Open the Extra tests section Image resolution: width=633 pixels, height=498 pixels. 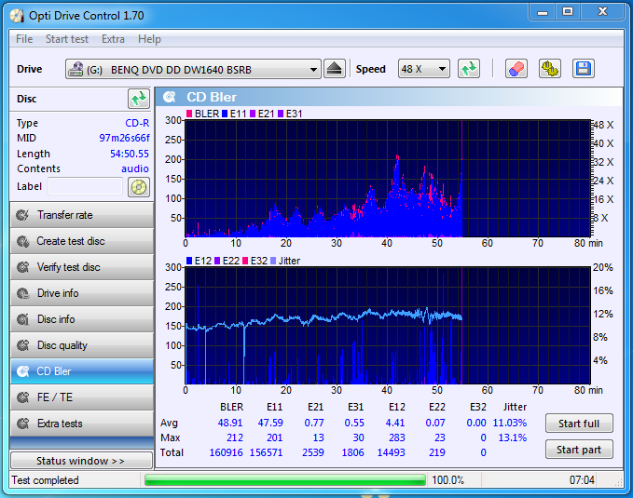(82, 424)
